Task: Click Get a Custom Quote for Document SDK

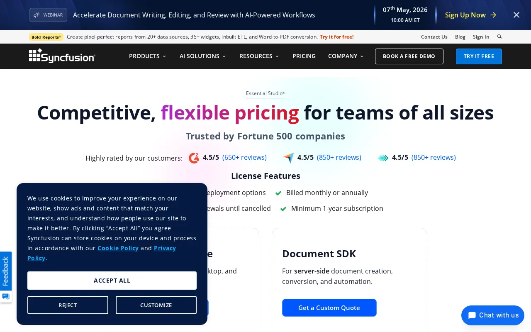Action: pos(329,308)
